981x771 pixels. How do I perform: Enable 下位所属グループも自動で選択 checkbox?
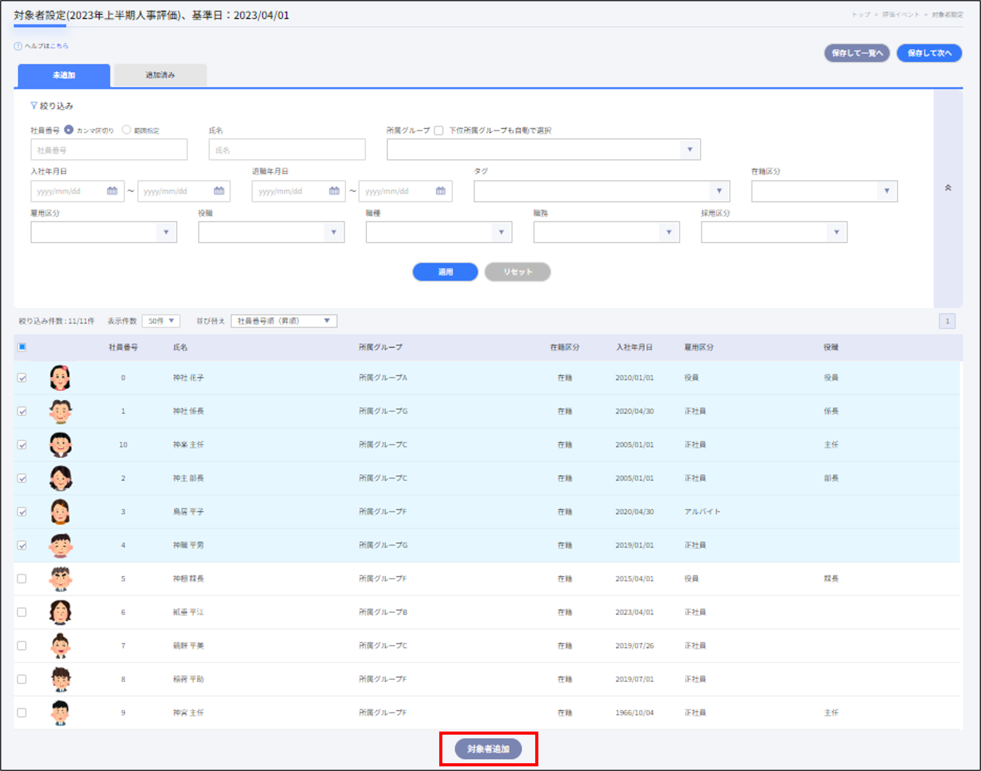point(439,130)
